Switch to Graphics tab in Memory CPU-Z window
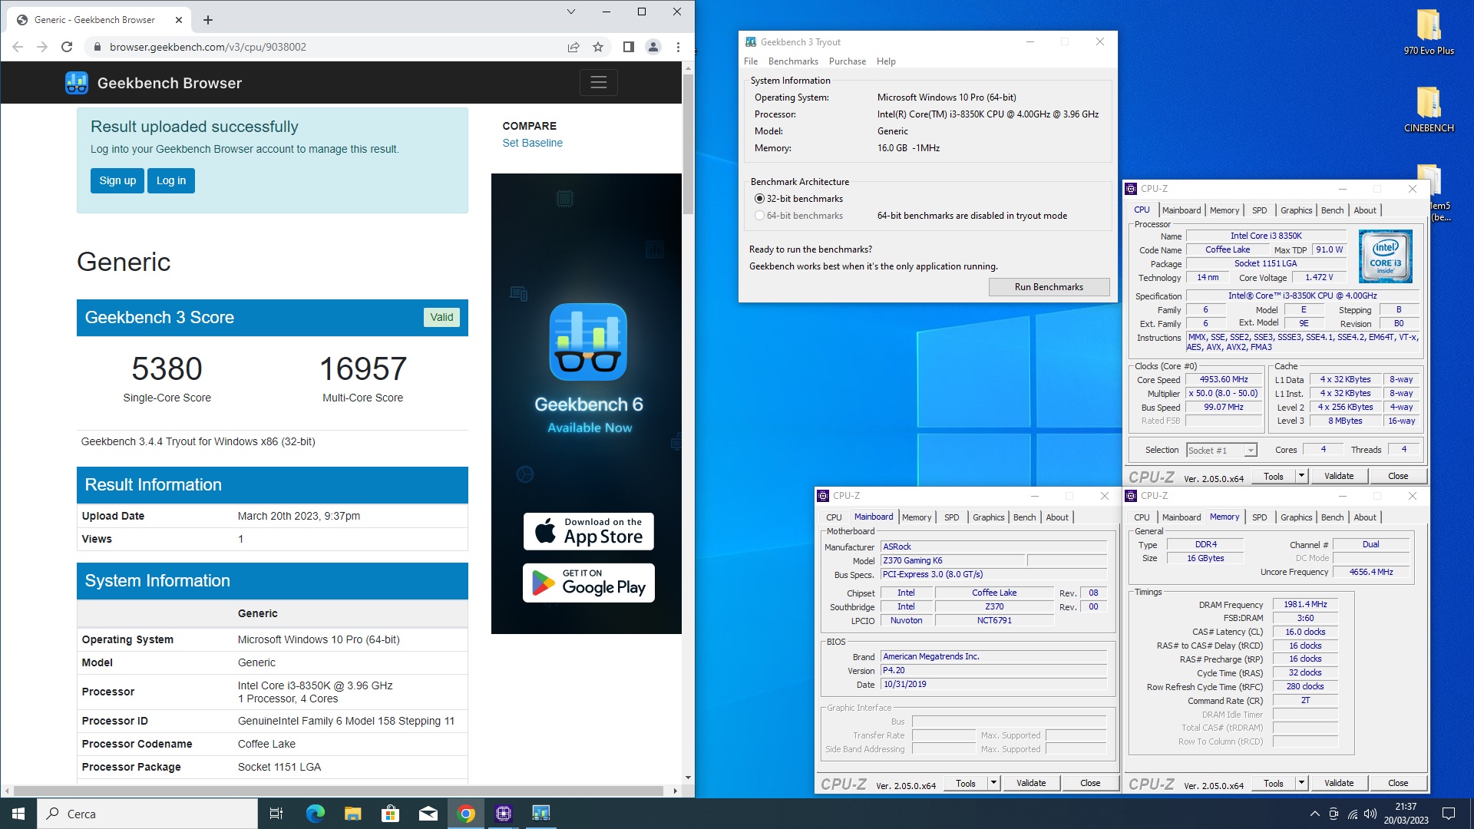This screenshot has height=829, width=1474. tap(1296, 517)
